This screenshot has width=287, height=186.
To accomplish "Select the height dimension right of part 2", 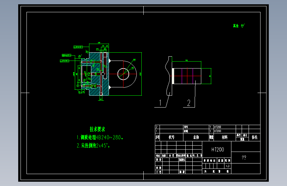I will point(210,76).
